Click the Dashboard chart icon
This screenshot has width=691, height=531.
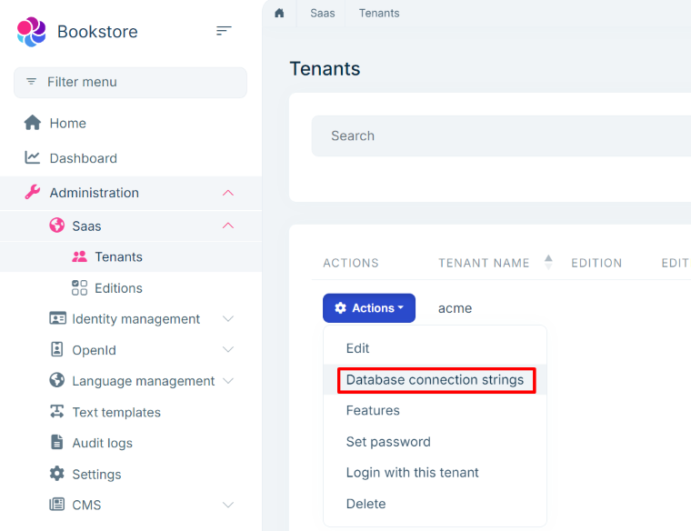click(x=33, y=157)
